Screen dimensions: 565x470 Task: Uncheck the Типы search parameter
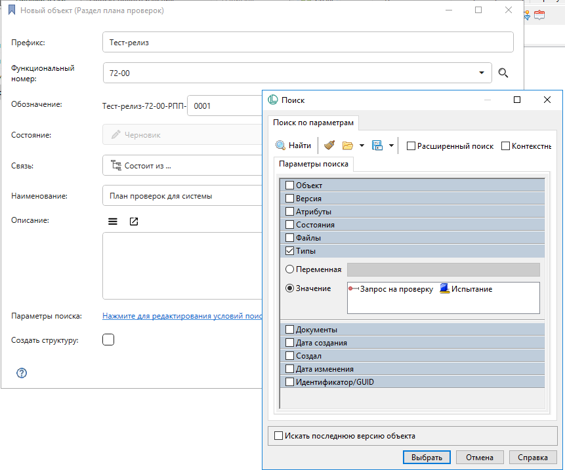point(289,251)
